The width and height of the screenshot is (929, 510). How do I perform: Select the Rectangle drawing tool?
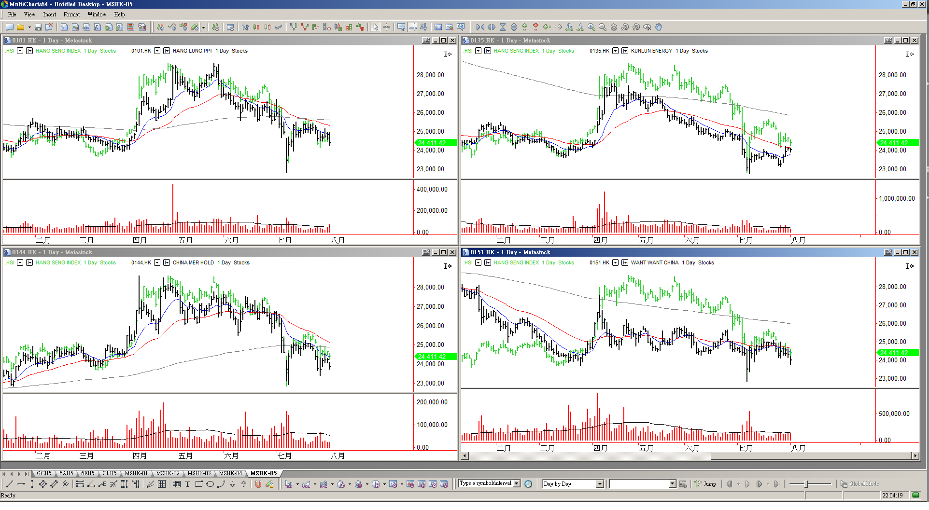(198, 484)
